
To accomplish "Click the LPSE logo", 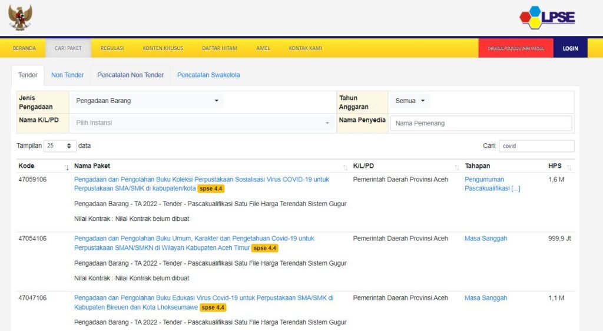I will [x=547, y=17].
